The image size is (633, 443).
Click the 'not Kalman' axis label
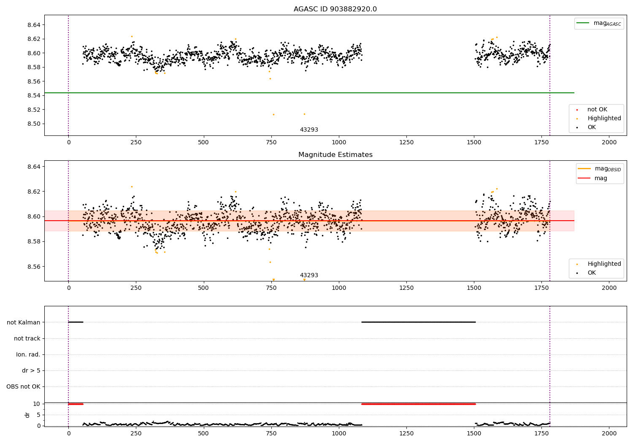24,322
